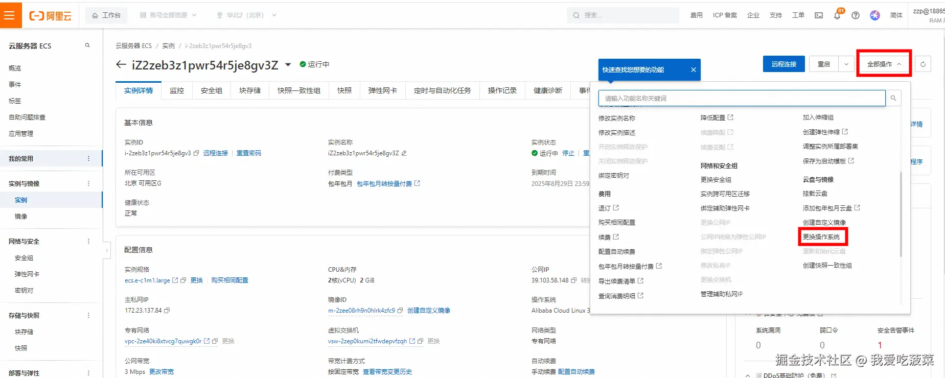Switch to the Monitoring tab

click(177, 90)
